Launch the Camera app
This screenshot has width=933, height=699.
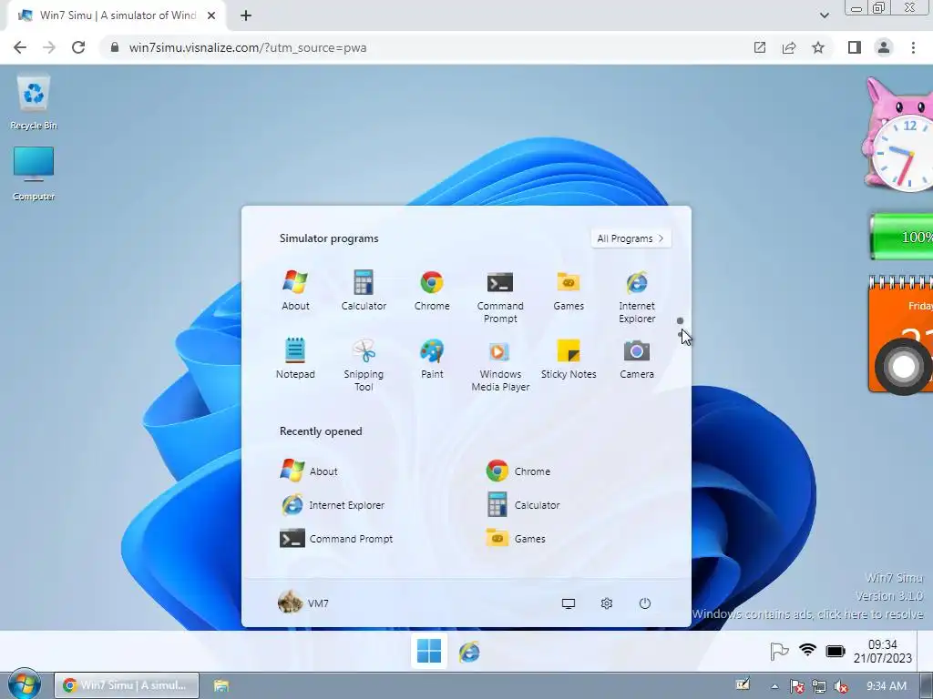click(x=637, y=359)
